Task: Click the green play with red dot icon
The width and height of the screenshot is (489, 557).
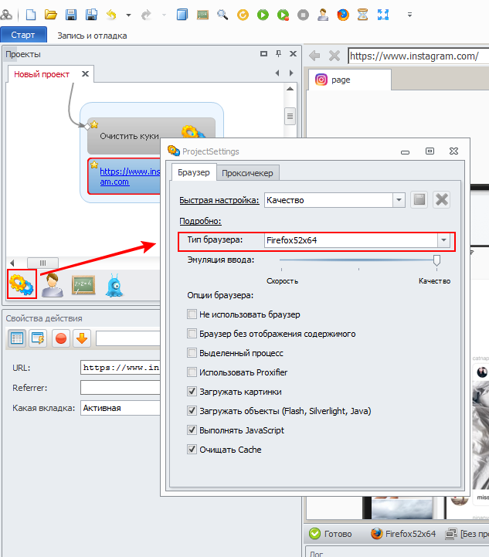Action: pos(283,15)
